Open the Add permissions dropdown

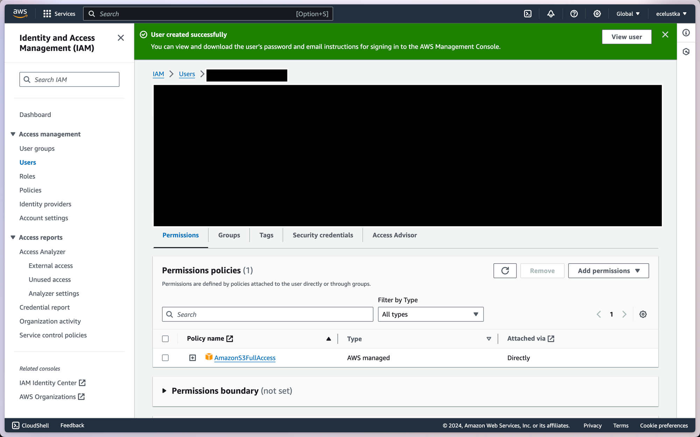(608, 271)
